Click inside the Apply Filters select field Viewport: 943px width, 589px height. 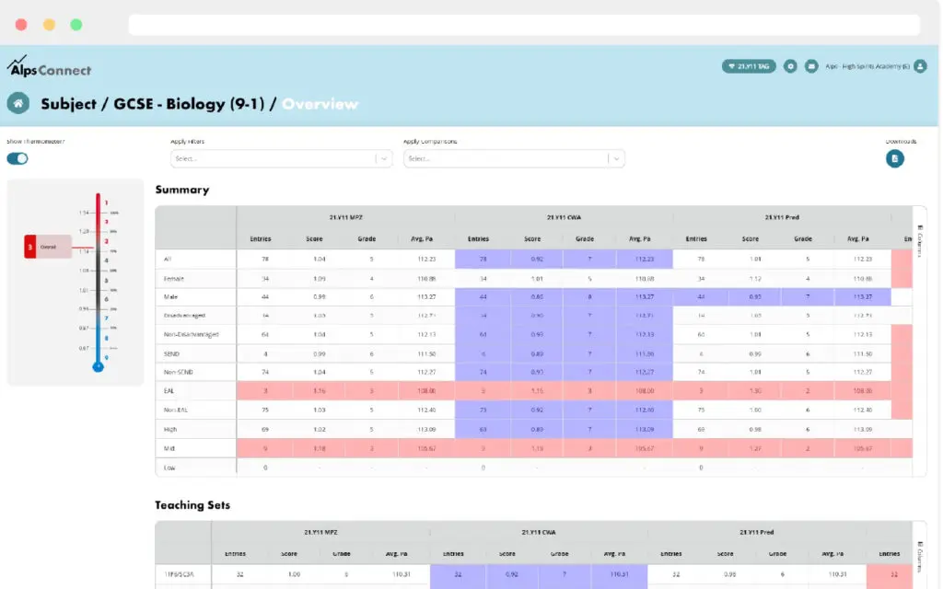[x=272, y=158]
